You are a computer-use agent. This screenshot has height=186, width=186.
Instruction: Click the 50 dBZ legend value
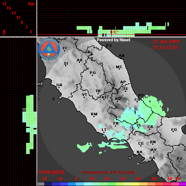[x=154, y=179]
